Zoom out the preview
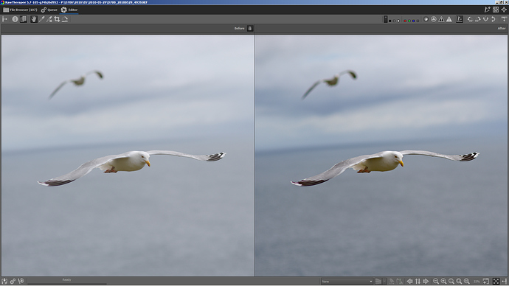The image size is (509, 286). pyautogui.click(x=436, y=282)
